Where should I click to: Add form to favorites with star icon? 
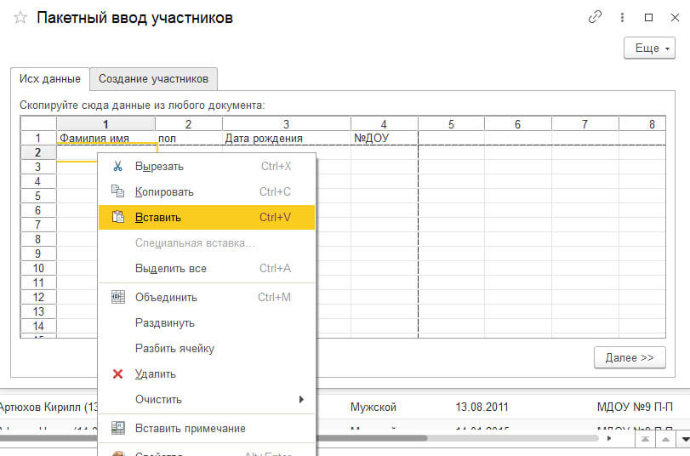pyautogui.click(x=20, y=18)
